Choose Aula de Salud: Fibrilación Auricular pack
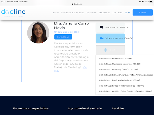The width and height of the screenshot is (154, 115). click(x=127, y=75)
